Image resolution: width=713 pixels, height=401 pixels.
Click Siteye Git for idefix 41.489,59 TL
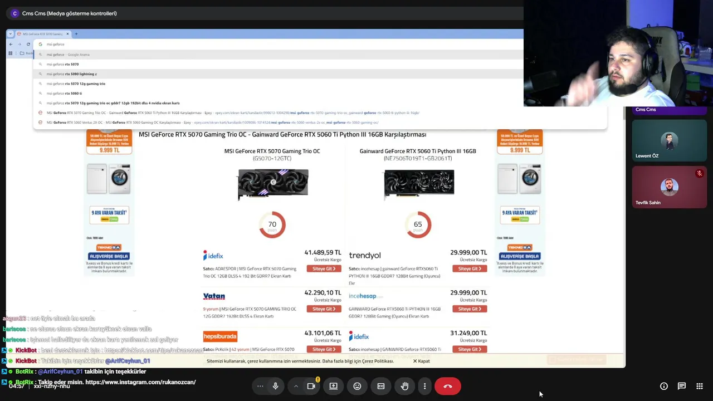pyautogui.click(x=324, y=268)
